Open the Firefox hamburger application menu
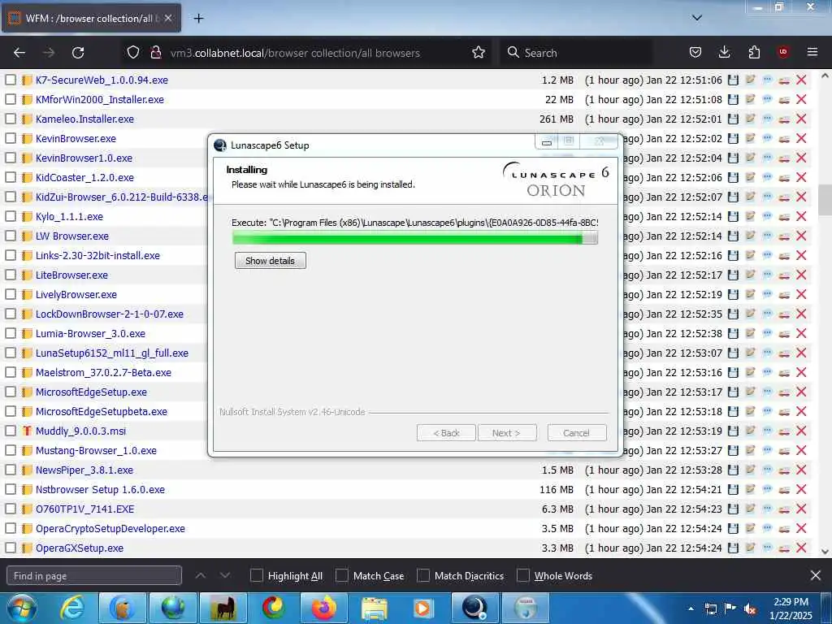This screenshot has width=832, height=624. 812,52
